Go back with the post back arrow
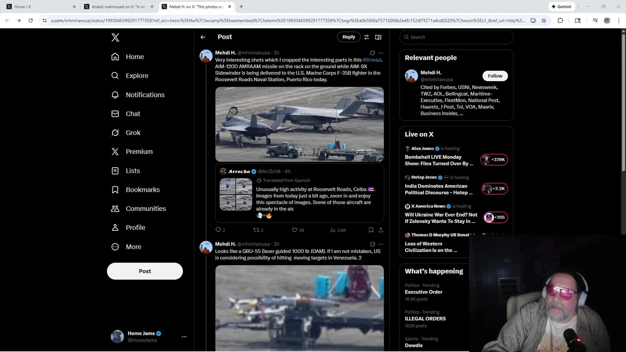Viewport: 626px width, 352px height. [x=202, y=37]
